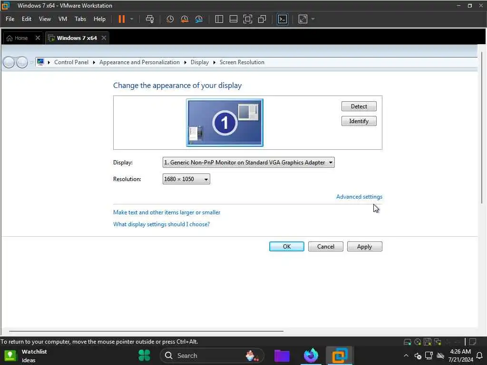Switch to Unity mode icon
The image size is (487, 365).
262,19
